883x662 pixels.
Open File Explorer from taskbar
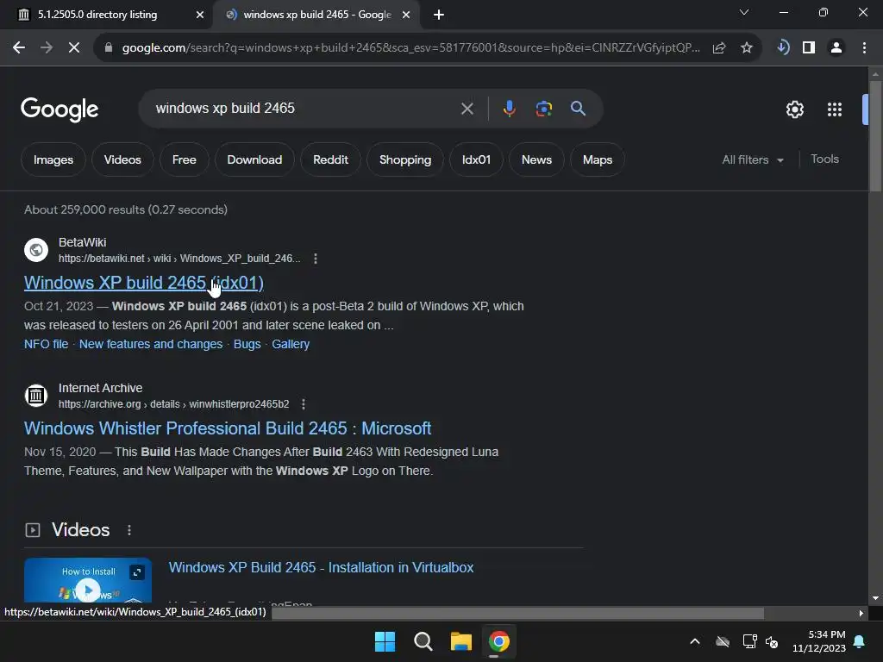click(x=460, y=641)
